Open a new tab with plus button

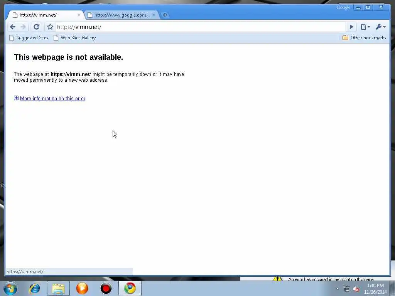coord(165,15)
